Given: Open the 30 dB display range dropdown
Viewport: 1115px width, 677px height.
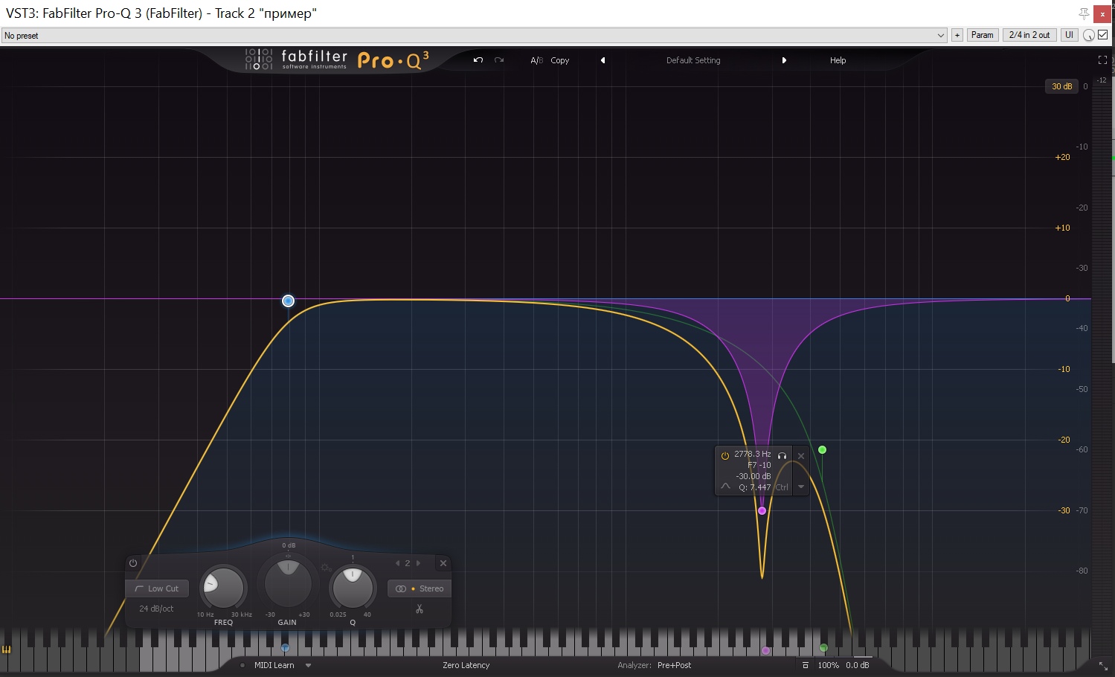Looking at the screenshot, I should (x=1061, y=86).
